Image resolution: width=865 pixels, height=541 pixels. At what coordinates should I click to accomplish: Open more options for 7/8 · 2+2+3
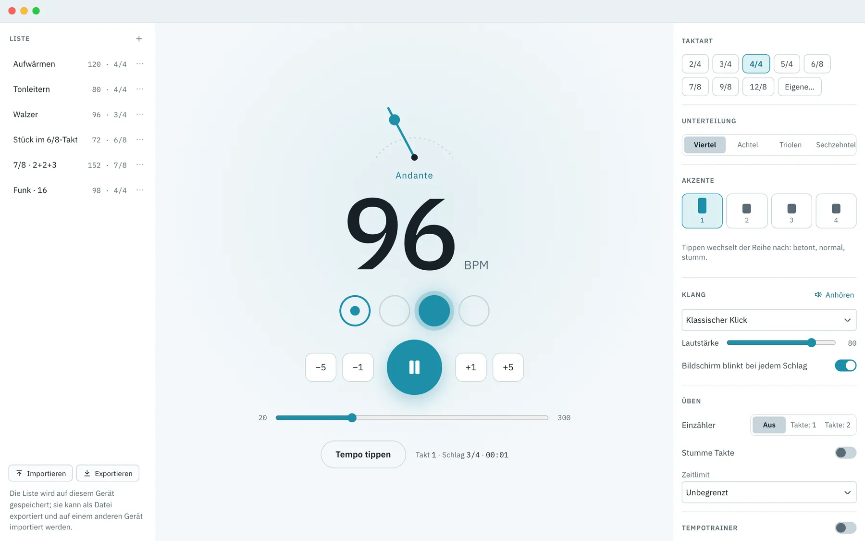(140, 165)
